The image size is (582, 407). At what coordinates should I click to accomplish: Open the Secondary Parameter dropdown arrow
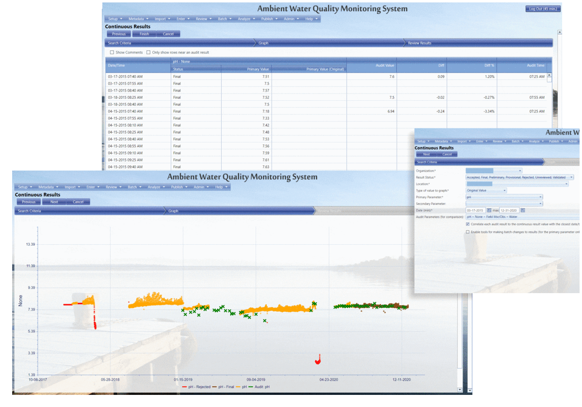pos(541,203)
